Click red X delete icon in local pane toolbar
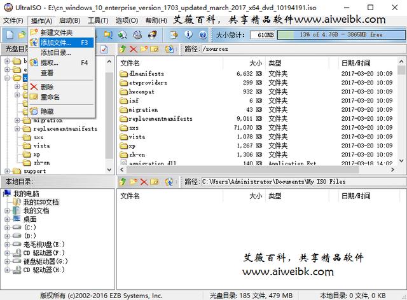Viewport: 407px width, 300px height. click(144, 182)
